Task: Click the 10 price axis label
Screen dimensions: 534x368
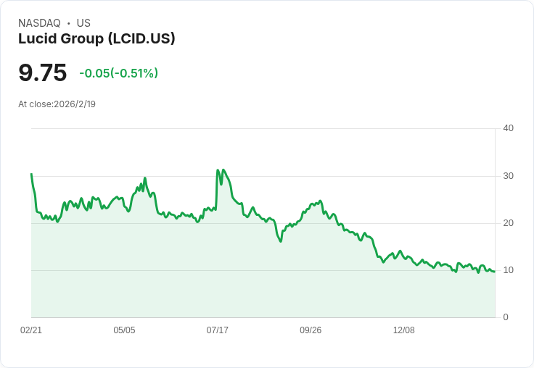Action: [508, 270]
